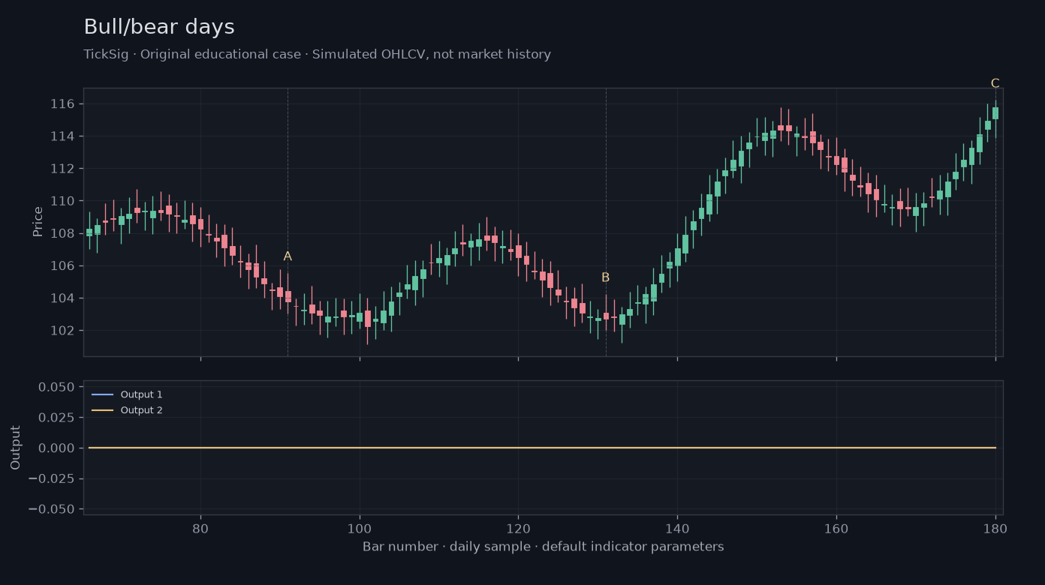Select marker label C above the chart
1045x585 pixels.
pyautogui.click(x=995, y=83)
